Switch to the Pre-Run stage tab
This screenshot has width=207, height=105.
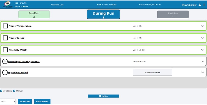coord(34,14)
